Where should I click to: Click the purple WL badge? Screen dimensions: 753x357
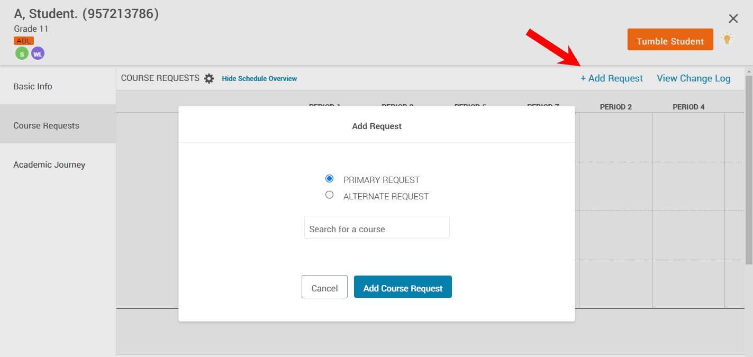(38, 53)
